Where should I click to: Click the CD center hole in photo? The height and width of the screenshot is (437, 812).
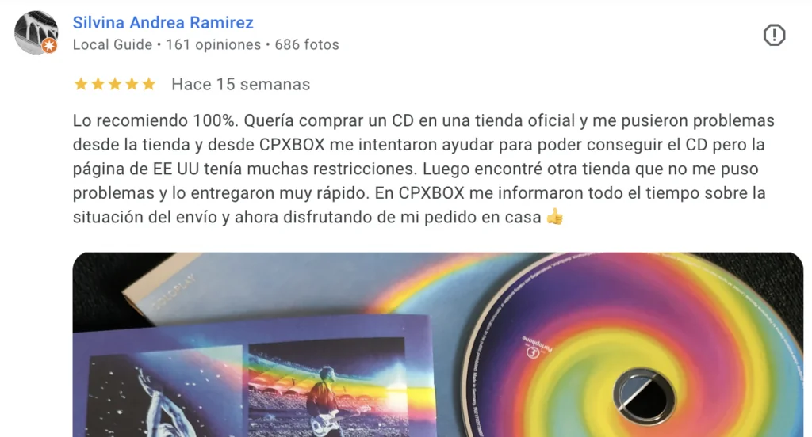point(644,397)
